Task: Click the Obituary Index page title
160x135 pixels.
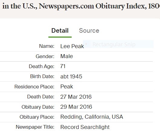Action: (81, 6)
